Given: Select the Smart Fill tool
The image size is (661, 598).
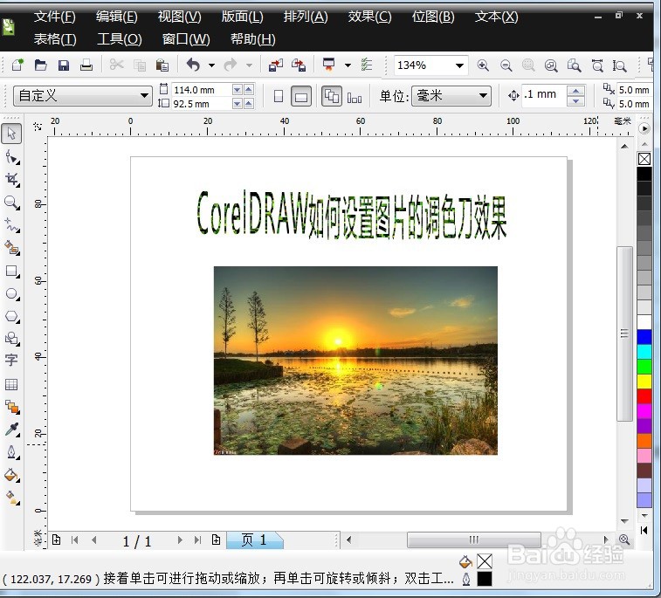Looking at the screenshot, I should point(12,248).
